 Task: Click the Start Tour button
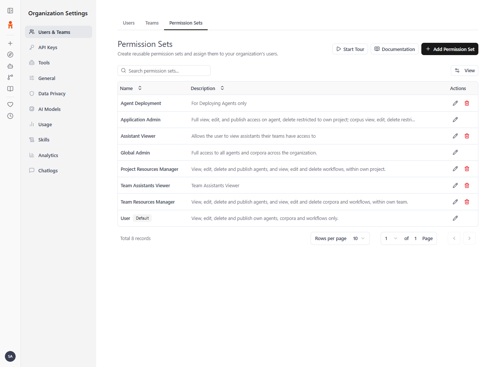(350, 49)
